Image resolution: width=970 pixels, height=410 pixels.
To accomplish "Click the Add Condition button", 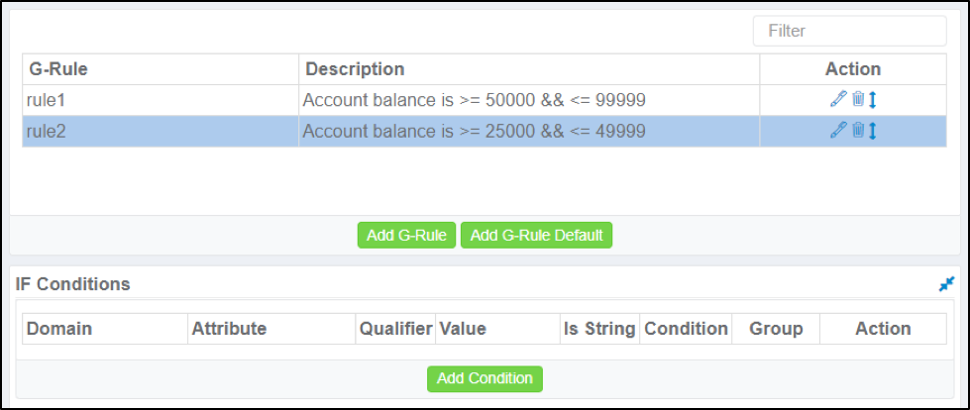I will [x=485, y=378].
